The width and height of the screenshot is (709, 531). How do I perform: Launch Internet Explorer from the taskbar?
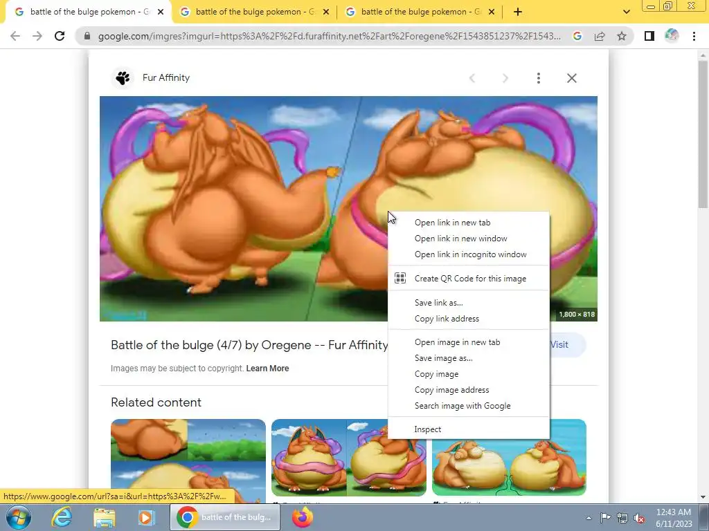click(x=62, y=517)
